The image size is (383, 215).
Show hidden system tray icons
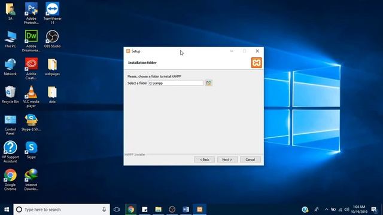[x=327, y=210]
